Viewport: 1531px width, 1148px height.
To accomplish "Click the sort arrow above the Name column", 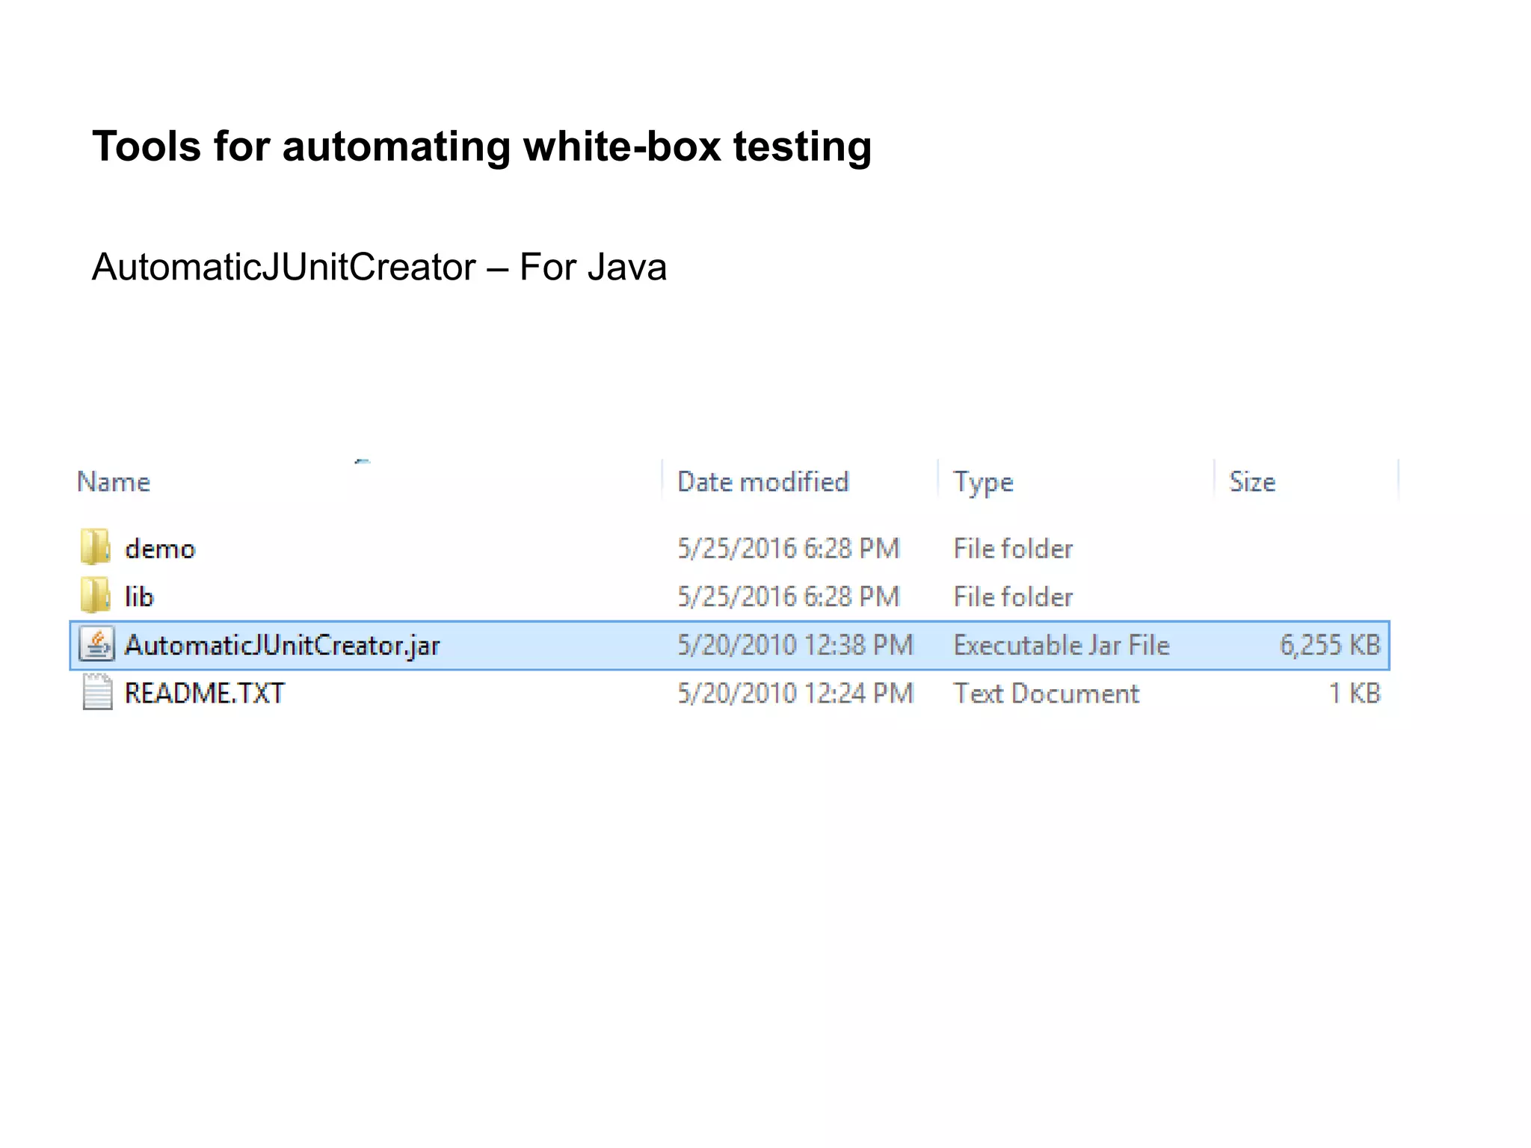I will (363, 462).
